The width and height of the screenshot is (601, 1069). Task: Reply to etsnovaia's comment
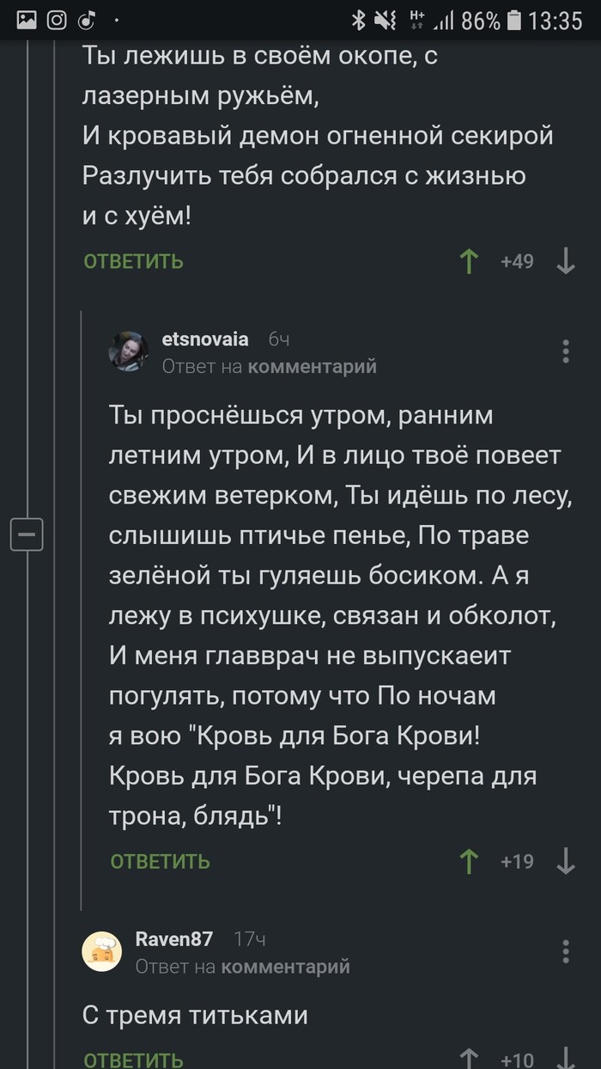(160, 861)
